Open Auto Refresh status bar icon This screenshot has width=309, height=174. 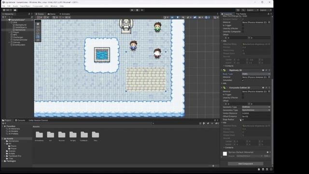271,169
